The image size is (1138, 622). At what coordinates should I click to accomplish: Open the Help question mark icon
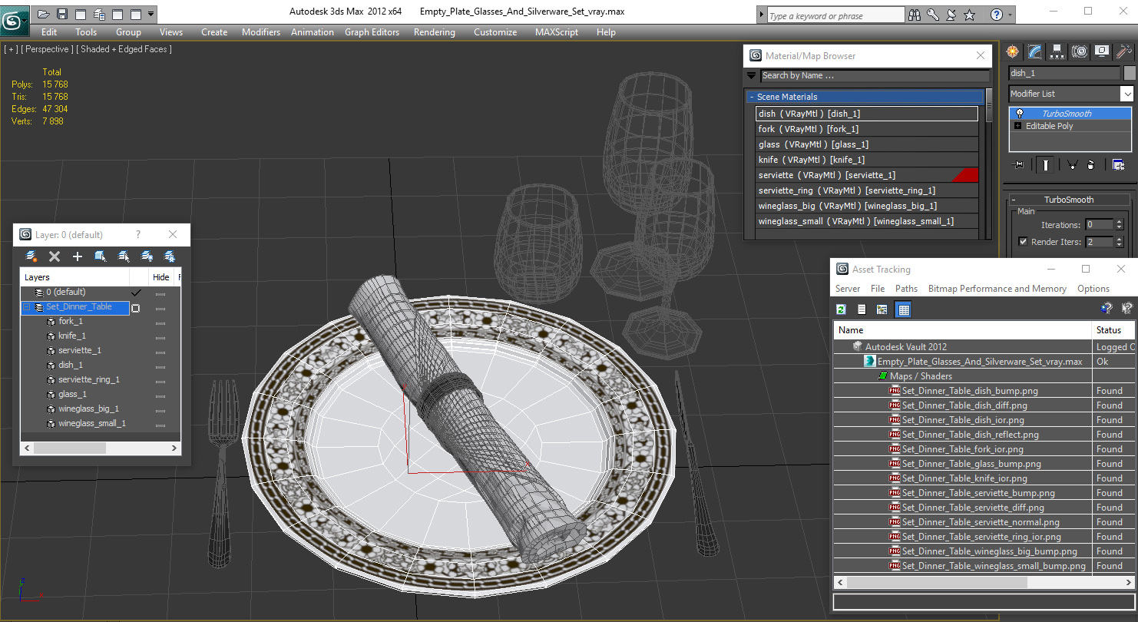pyautogui.click(x=997, y=15)
